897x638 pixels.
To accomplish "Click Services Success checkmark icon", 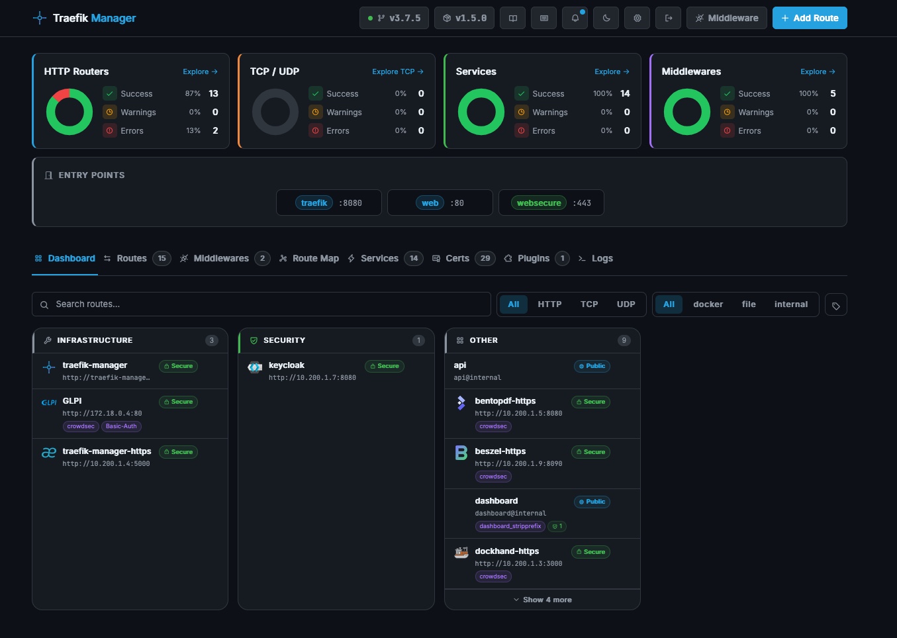I will (x=522, y=93).
